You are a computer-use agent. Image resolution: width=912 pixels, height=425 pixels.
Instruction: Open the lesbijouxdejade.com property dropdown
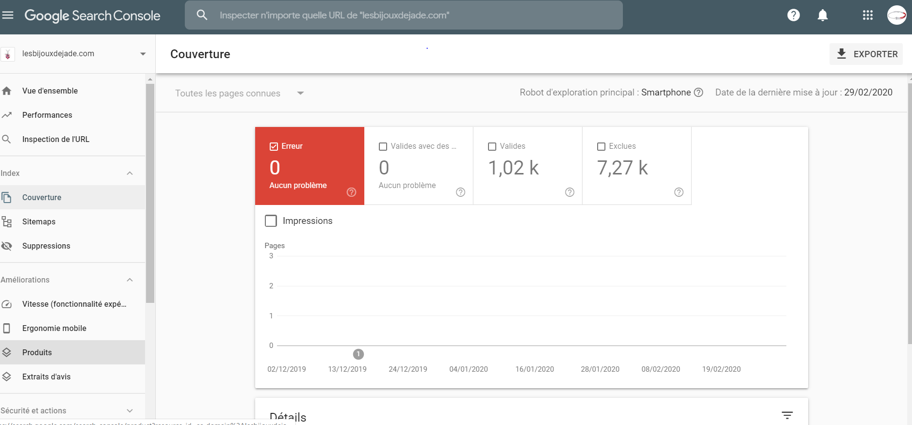(x=143, y=54)
